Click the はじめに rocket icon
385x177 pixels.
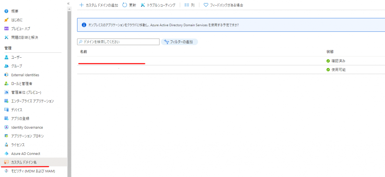coord(7,20)
